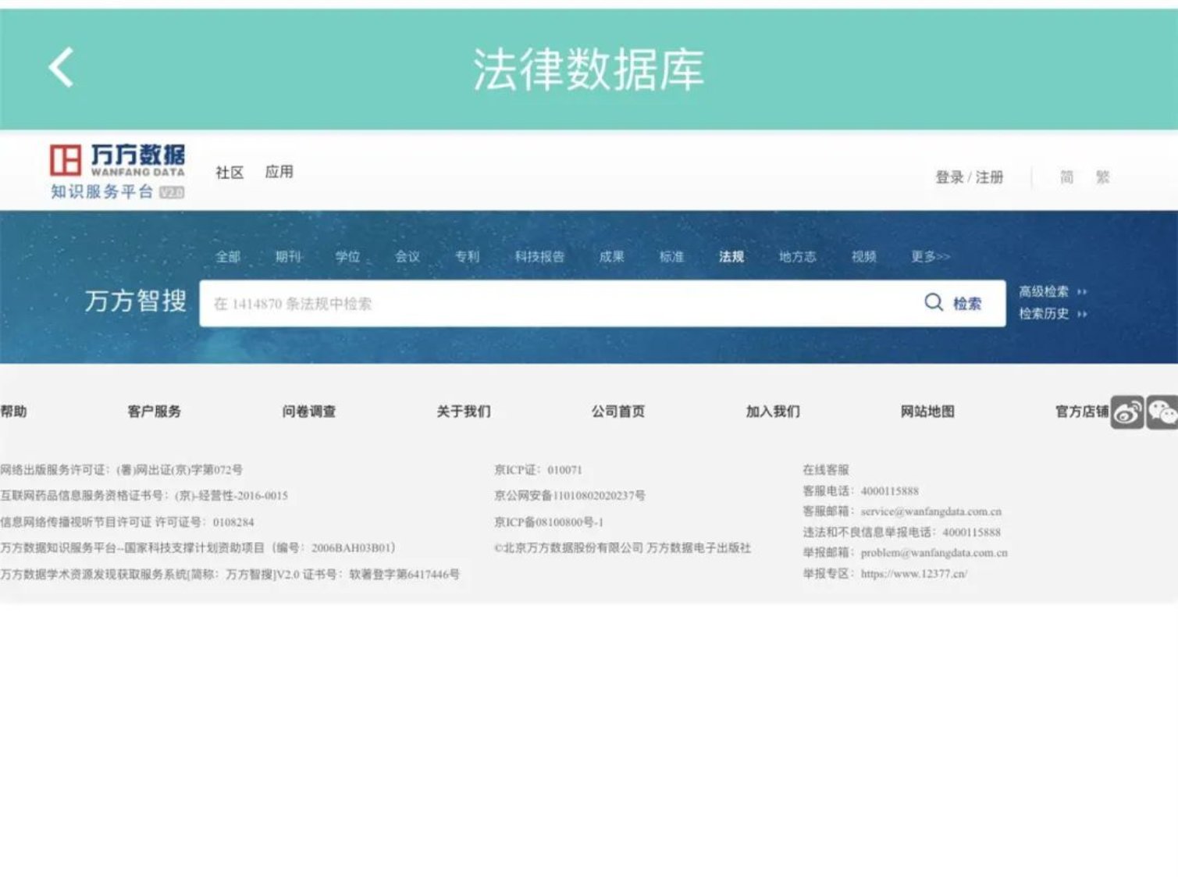Image resolution: width=1178 pixels, height=877 pixels.
Task: Open the 应用 menu item
Action: 279,172
